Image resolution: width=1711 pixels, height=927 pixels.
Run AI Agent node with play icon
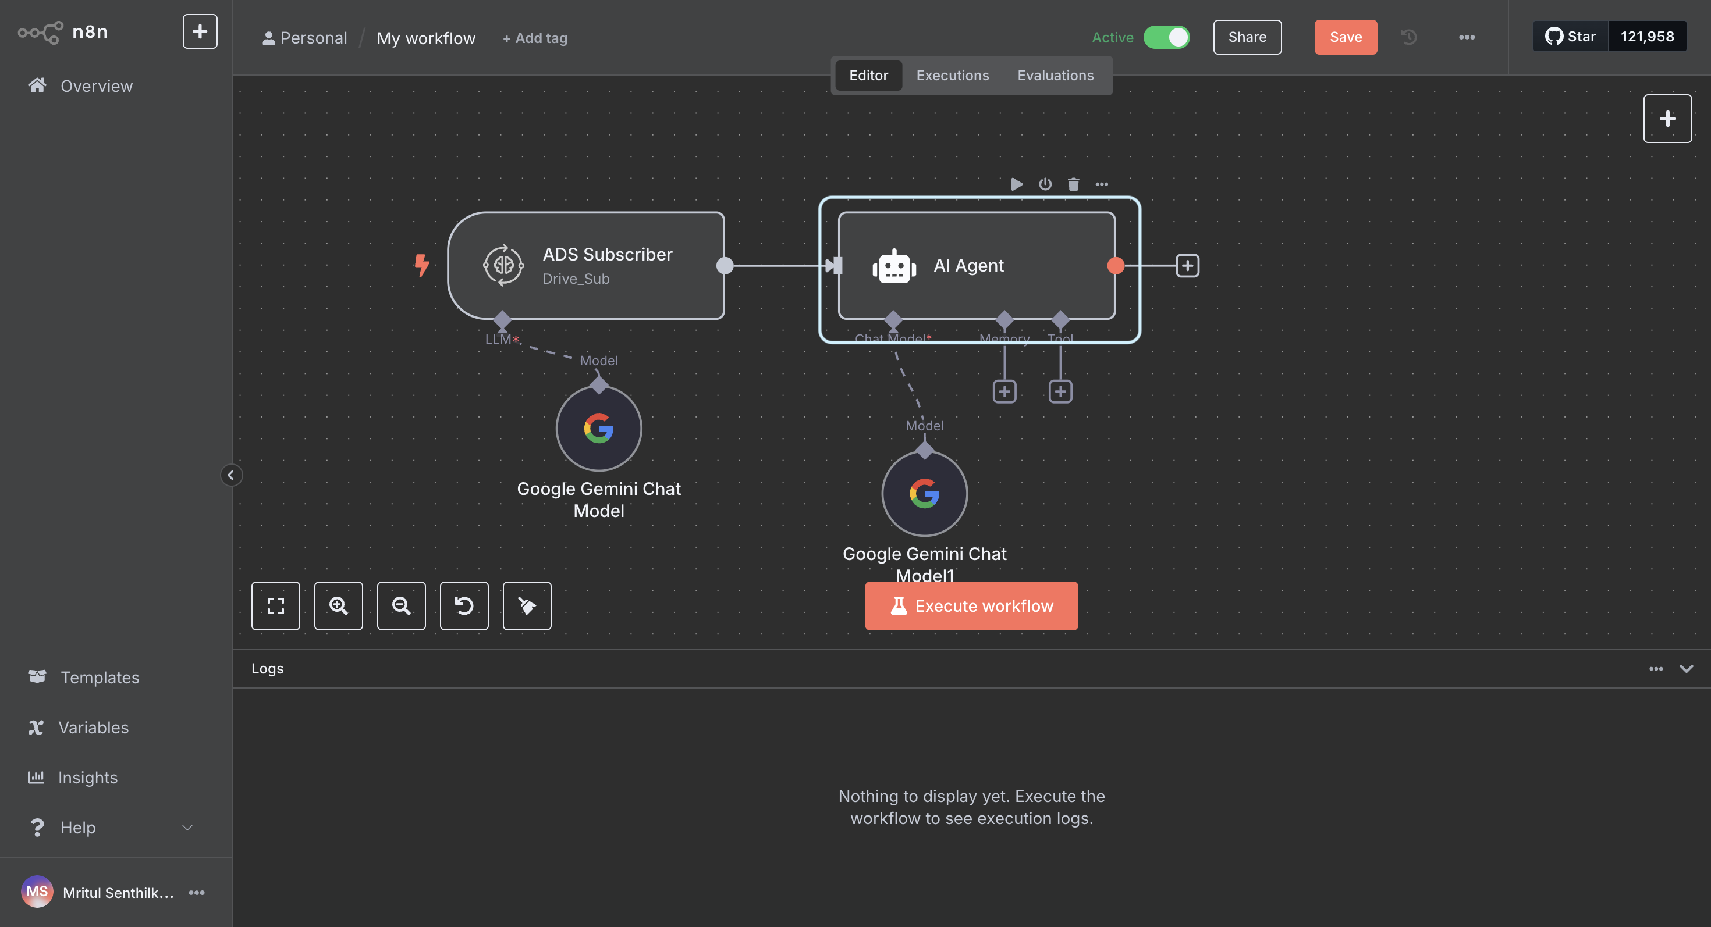(1016, 184)
